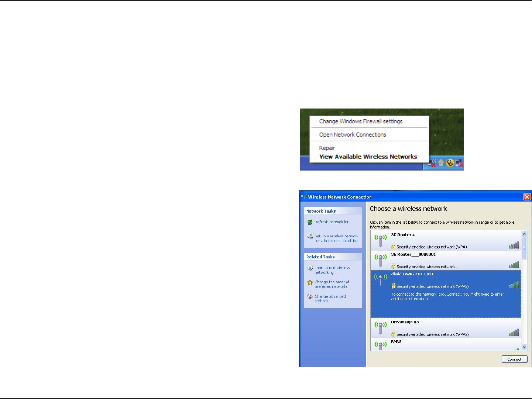The image size is (532, 399).
Task: Click the Change advanced settings icon
Action: [x=310, y=296]
